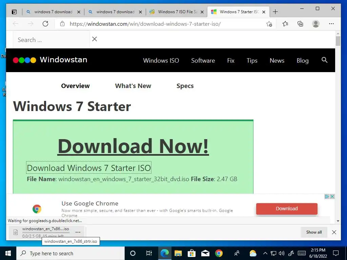
Task: Click the Windowstan site name
Action: point(63,60)
